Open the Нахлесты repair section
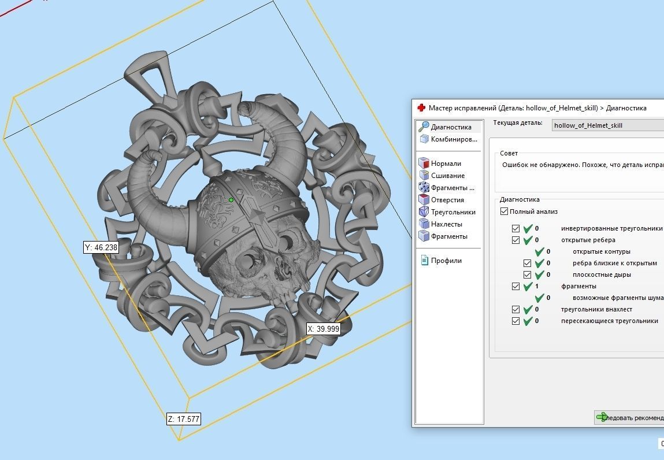 point(446,224)
